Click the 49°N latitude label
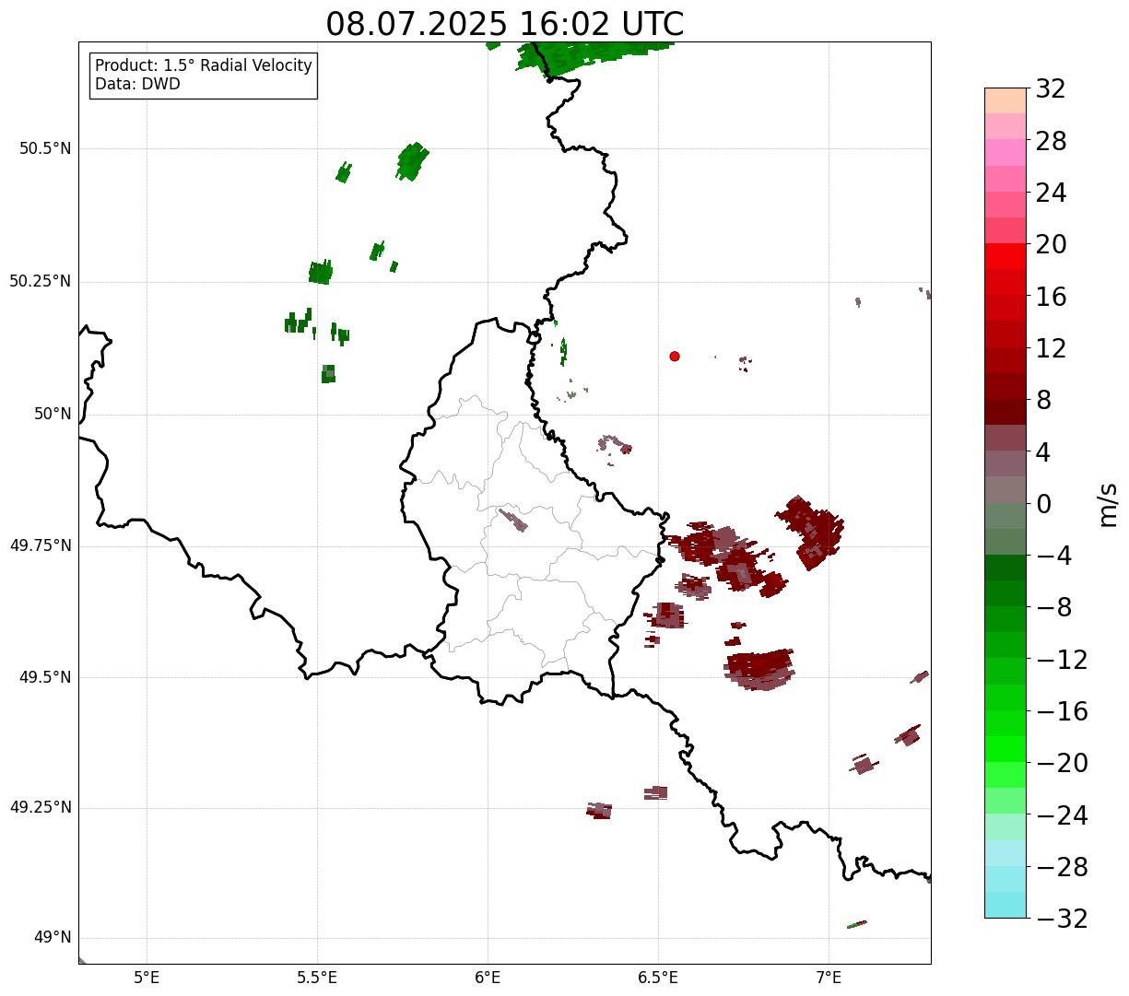Screen dimensions: 1129x996 pos(53,938)
